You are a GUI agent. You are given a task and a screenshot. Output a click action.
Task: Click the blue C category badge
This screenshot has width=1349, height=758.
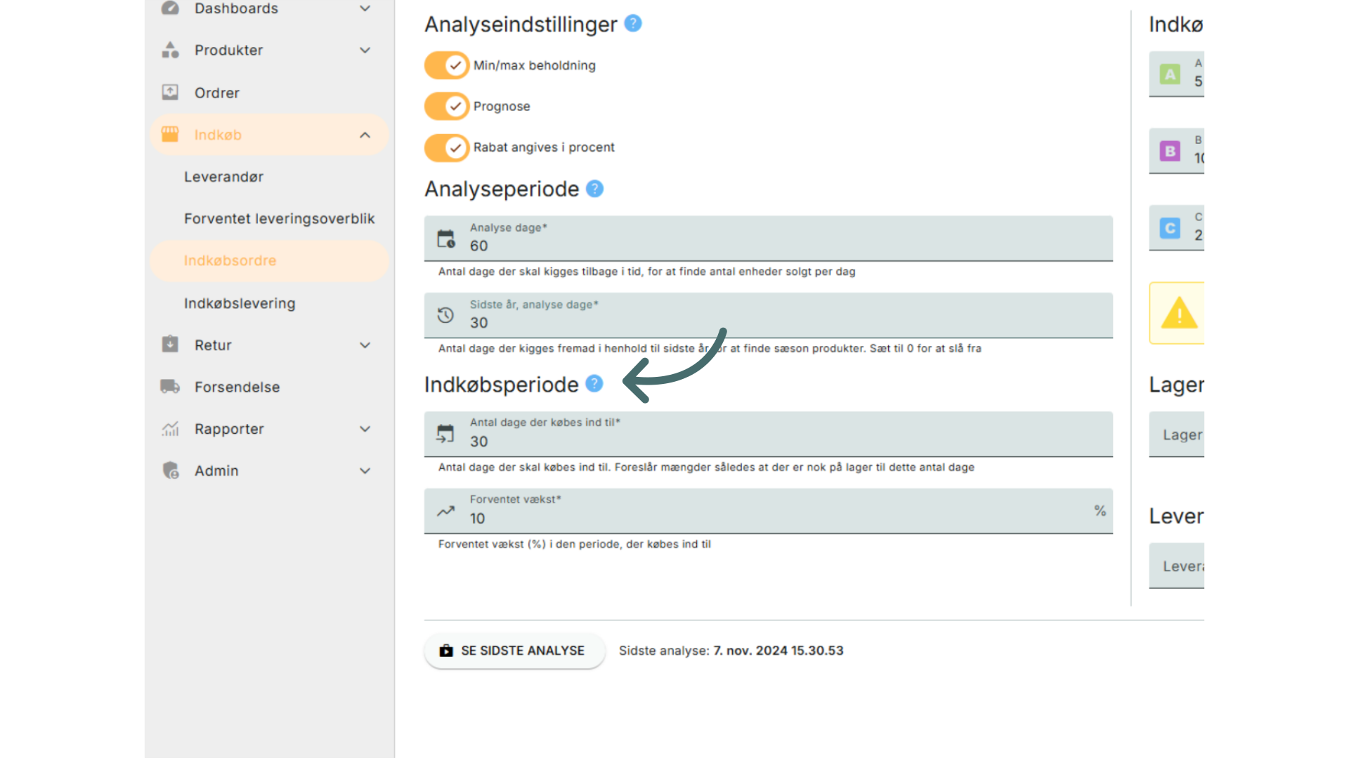[x=1170, y=228]
